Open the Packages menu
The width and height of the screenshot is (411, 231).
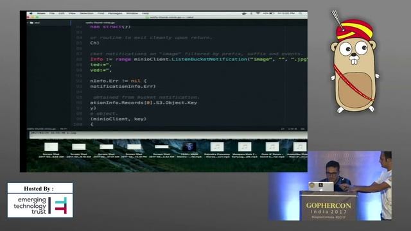115,13
